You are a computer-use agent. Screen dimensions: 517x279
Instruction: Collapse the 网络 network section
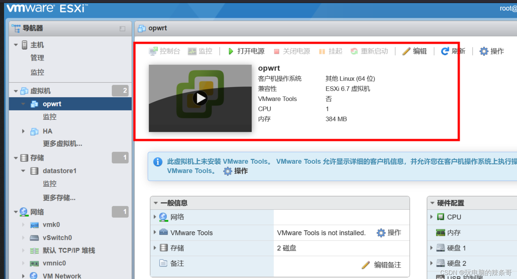(x=16, y=212)
